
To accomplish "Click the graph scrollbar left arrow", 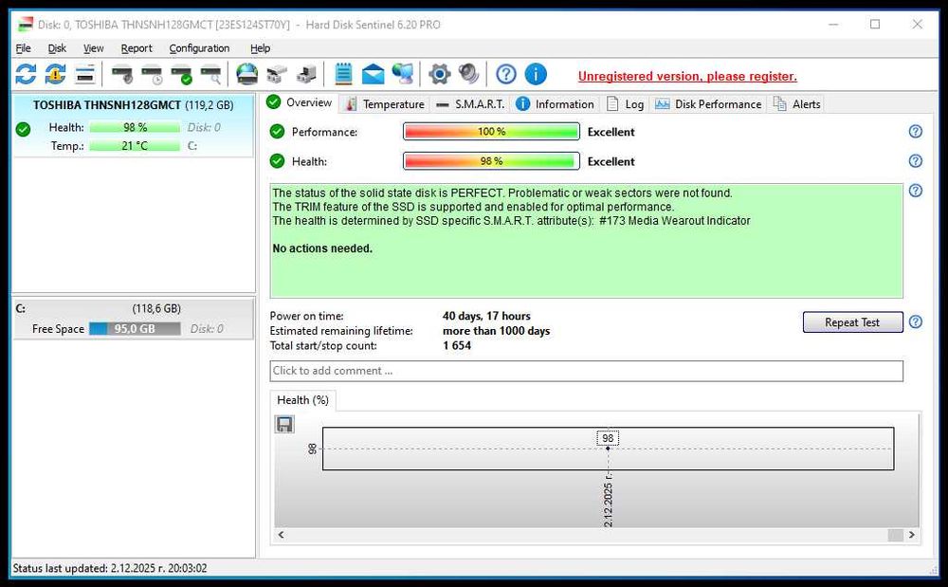I will (282, 535).
